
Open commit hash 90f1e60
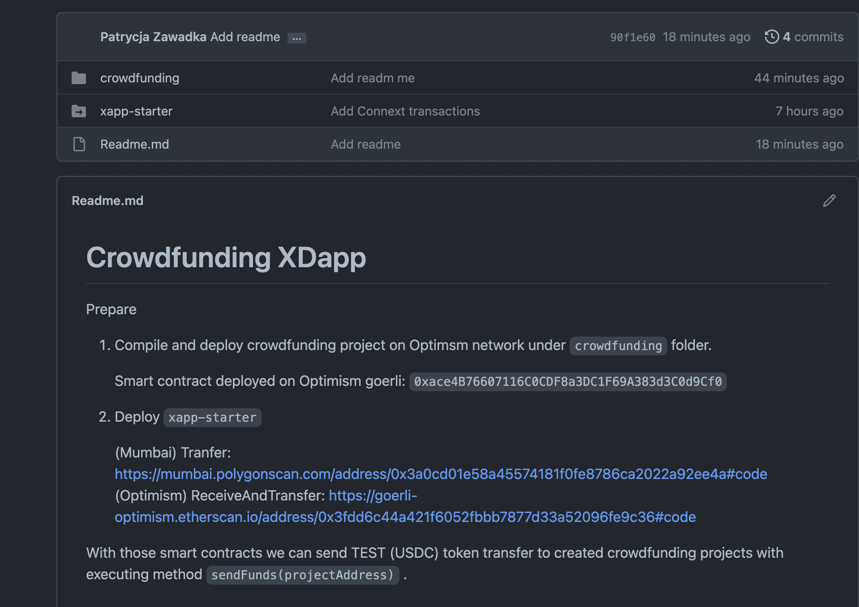(632, 37)
